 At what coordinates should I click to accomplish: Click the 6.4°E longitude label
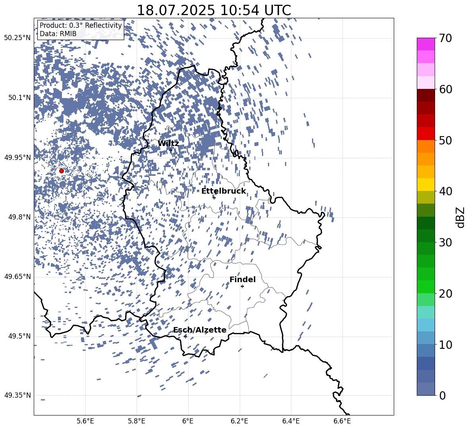tap(291, 421)
